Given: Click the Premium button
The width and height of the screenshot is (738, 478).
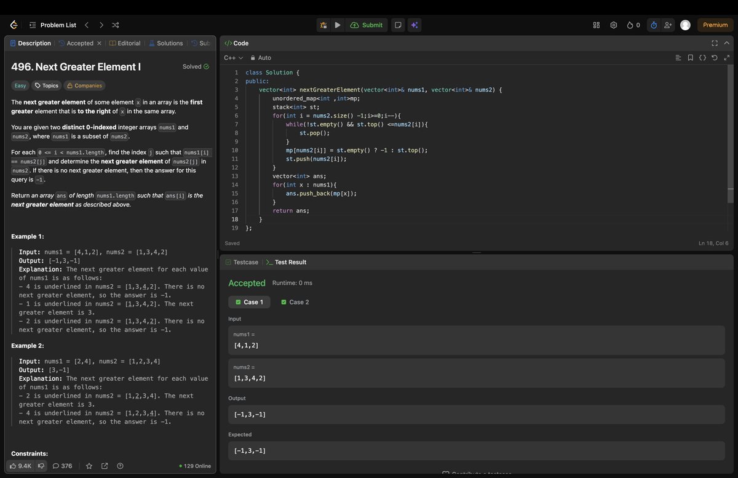Looking at the screenshot, I should (x=715, y=25).
